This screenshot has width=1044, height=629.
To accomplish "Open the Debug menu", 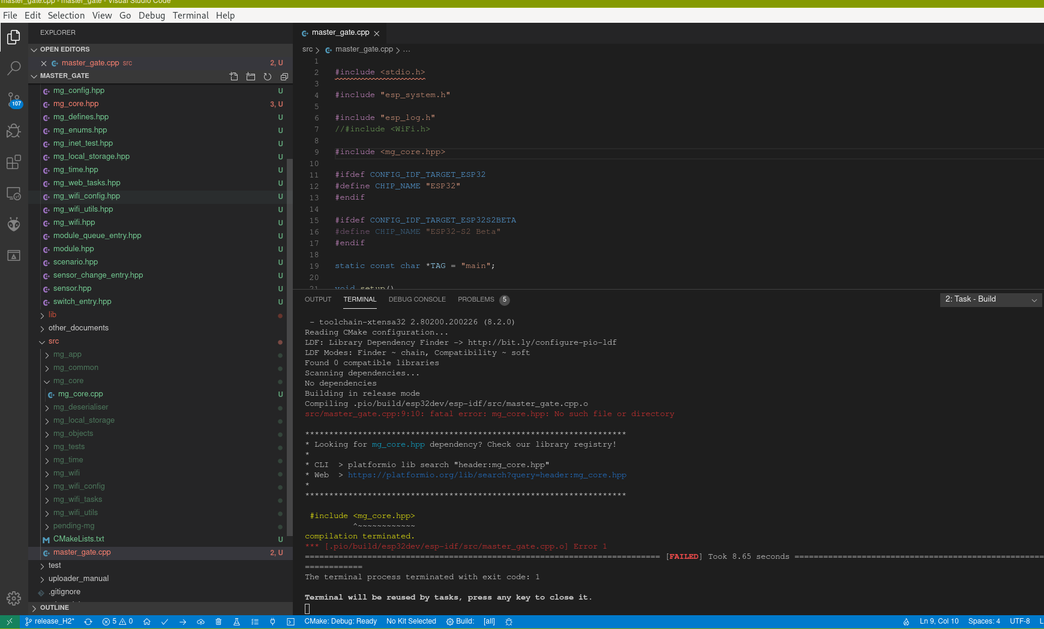I will point(152,15).
